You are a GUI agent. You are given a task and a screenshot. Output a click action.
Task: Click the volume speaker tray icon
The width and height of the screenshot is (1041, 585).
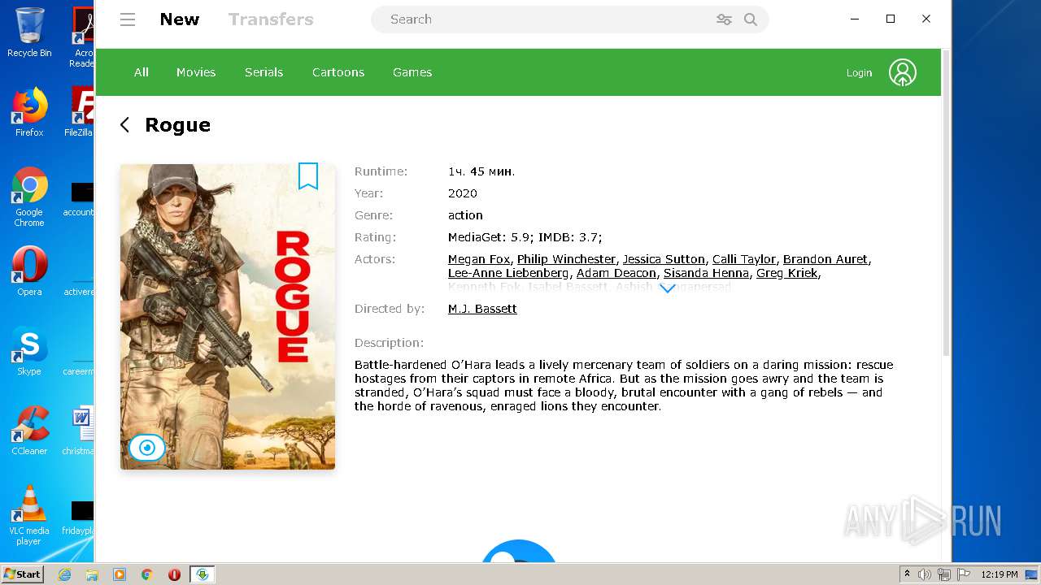tap(924, 574)
